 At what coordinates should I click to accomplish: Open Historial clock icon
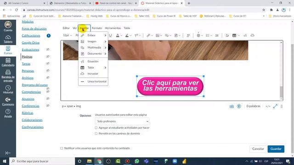[8, 88]
